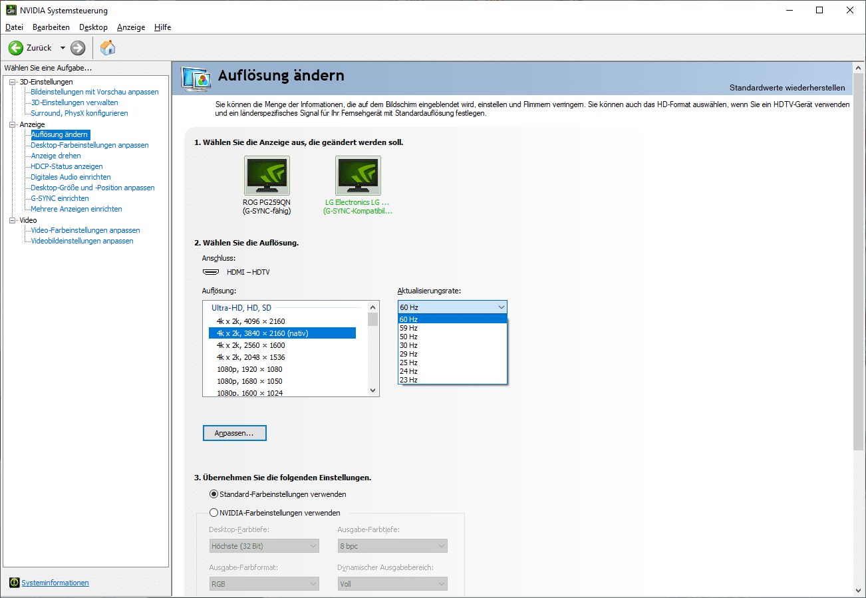Open the Ausgabe-Farbformat RGB dropdown

(x=264, y=584)
